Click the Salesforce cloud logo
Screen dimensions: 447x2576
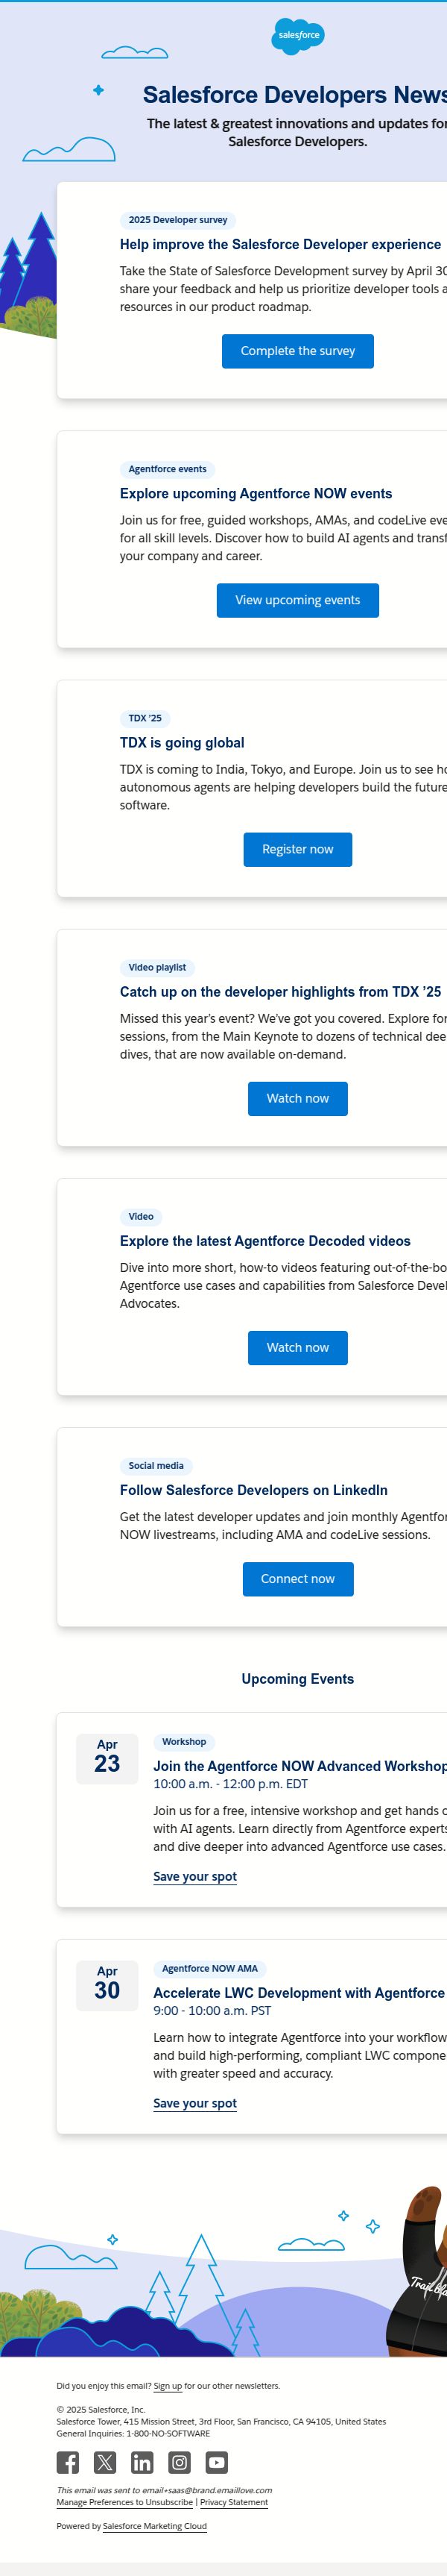click(298, 36)
